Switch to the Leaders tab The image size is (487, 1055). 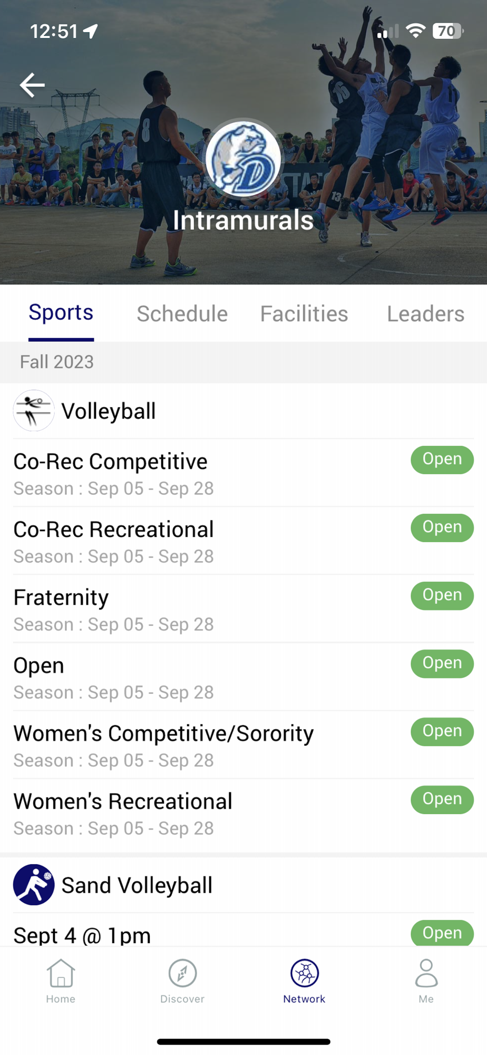coord(425,314)
